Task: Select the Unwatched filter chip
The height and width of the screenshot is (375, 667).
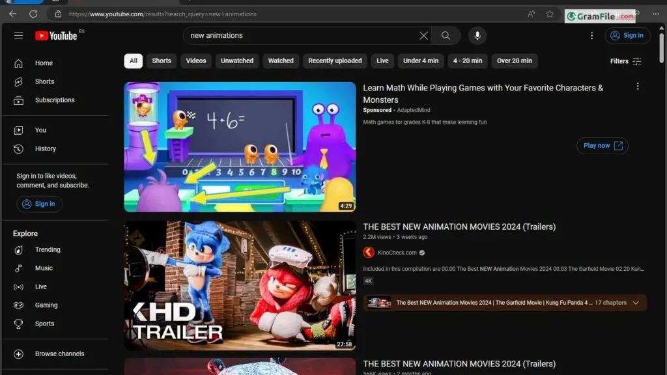Action: click(237, 61)
